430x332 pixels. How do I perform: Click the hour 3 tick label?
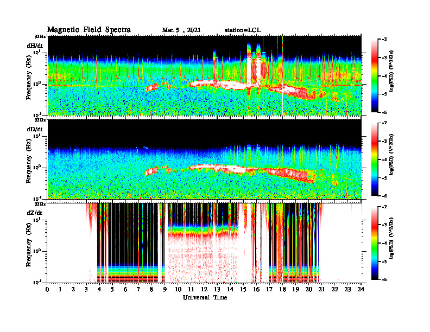(87, 289)
